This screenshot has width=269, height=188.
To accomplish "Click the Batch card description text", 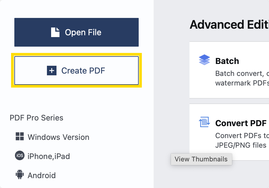I will [242, 78].
